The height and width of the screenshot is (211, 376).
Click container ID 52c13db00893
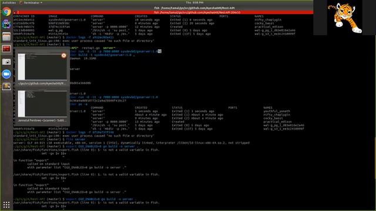coord(24,30)
